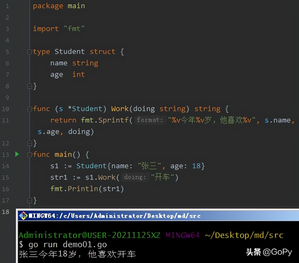299x263 pixels.
Task: Collapse the Student struct fold marker
Action: (x=30, y=52)
